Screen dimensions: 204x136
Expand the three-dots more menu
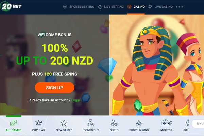click(180, 7)
